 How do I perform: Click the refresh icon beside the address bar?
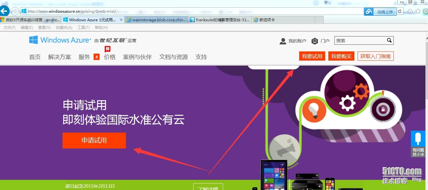[x=400, y=11]
